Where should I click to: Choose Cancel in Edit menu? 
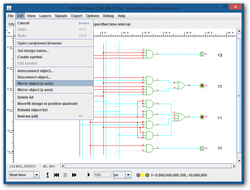(x=54, y=23)
